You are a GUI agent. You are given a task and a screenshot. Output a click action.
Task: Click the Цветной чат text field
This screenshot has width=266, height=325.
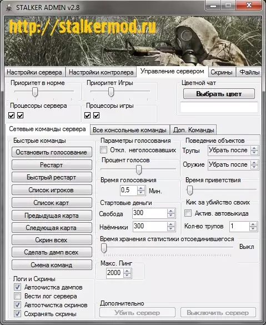pos(219,107)
